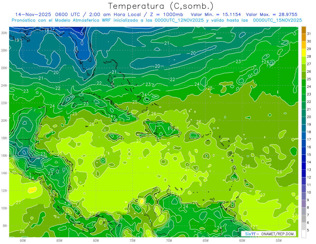Screen dimensions: 316x244
Task: Click color bar legend label "25"
Action: 309,79
